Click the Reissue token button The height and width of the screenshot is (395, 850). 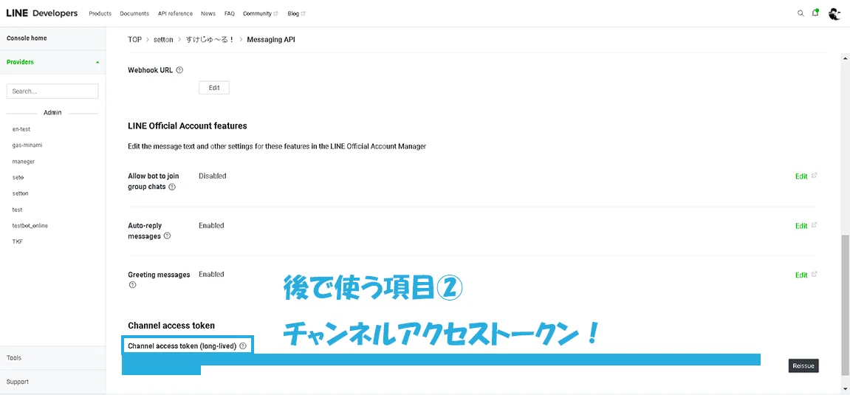[x=803, y=365]
